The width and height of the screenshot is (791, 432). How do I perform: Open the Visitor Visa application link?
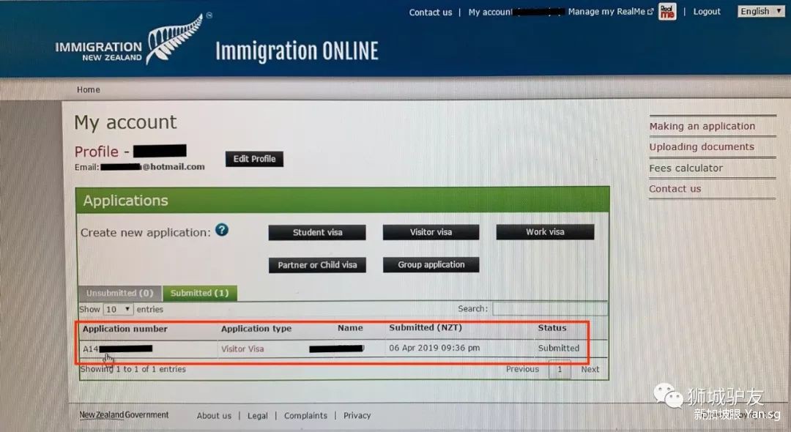(242, 349)
